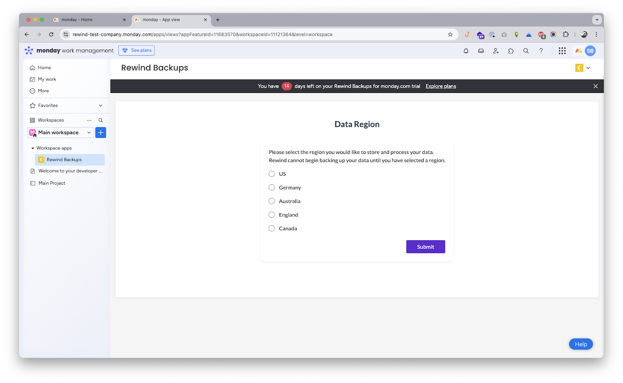
Task: Open the Chrome tab search dropdown
Action: coord(597,20)
